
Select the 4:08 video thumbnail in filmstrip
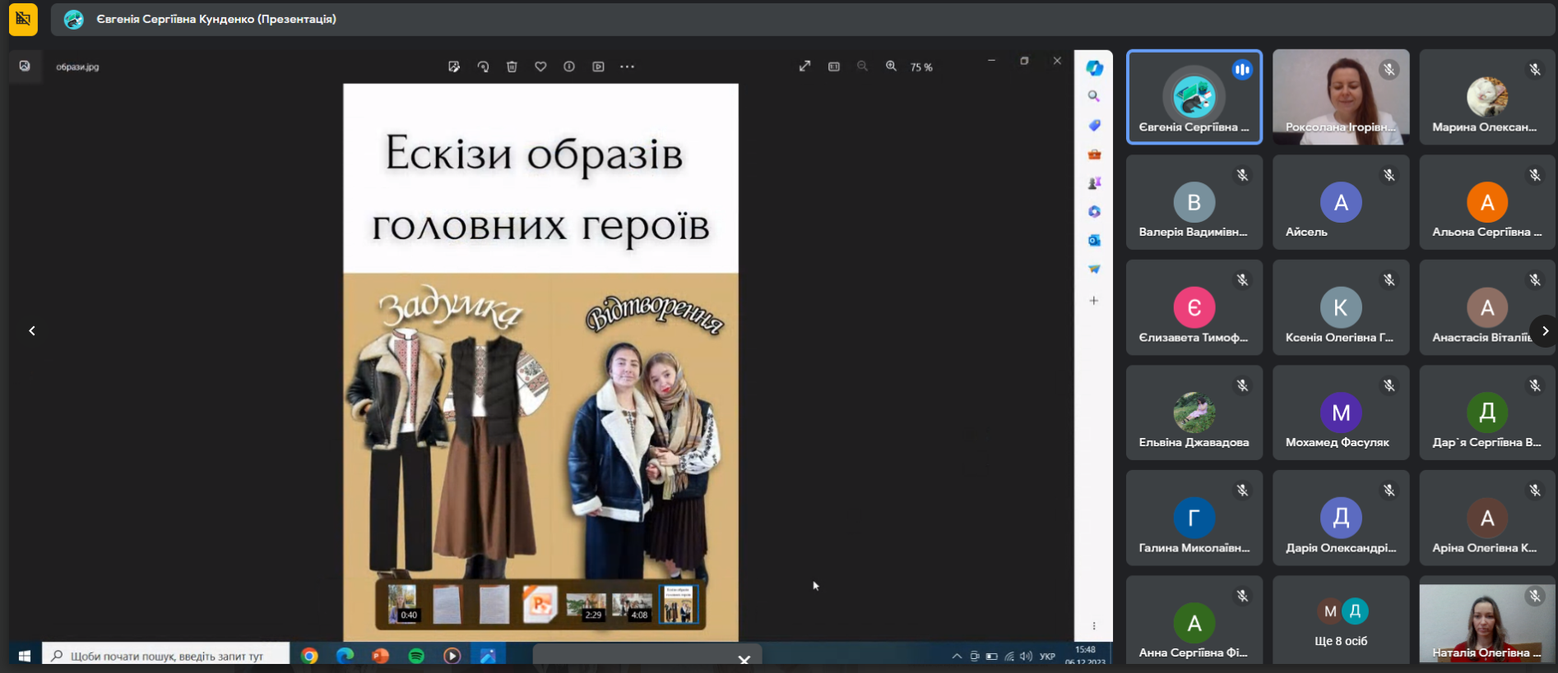pos(632,606)
